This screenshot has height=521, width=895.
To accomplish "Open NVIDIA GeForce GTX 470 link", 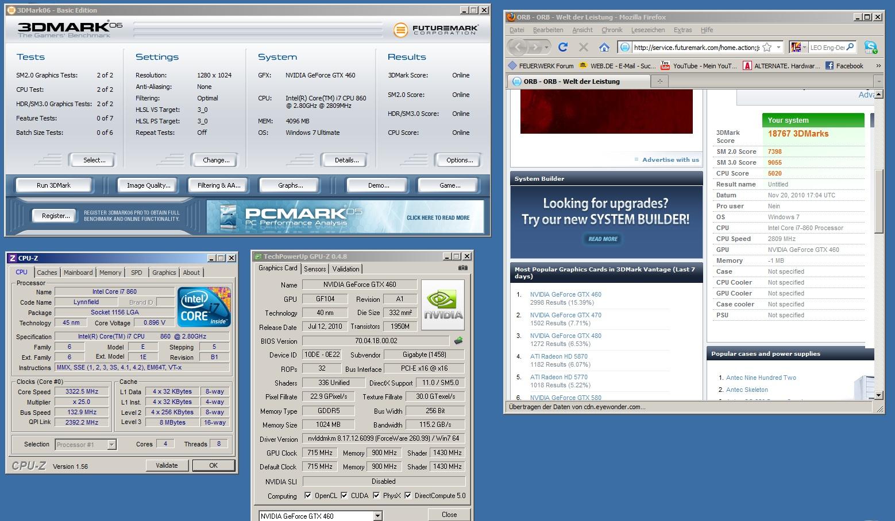I will 566,315.
